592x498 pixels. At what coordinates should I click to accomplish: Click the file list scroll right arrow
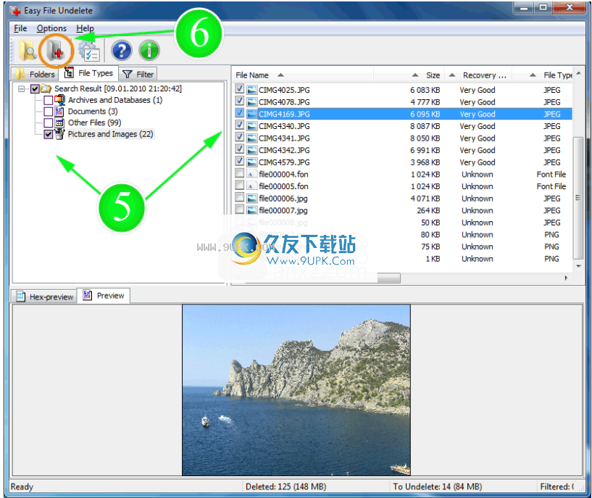tap(566, 278)
